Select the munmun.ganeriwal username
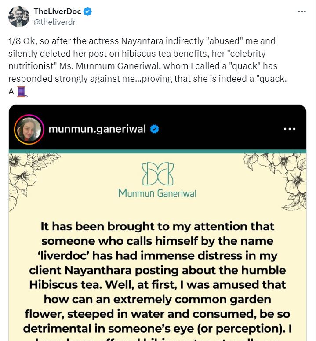 click(97, 129)
